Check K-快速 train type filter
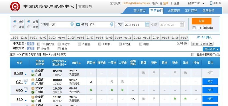The image size is (228, 106). click(120, 44)
